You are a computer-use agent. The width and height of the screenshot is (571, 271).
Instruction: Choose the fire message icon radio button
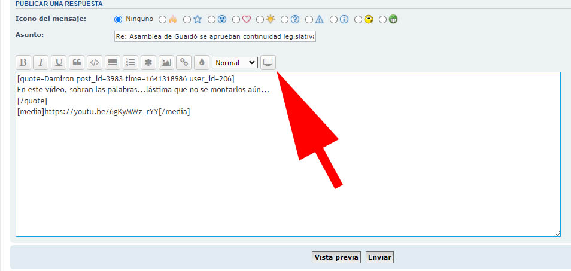[162, 19]
